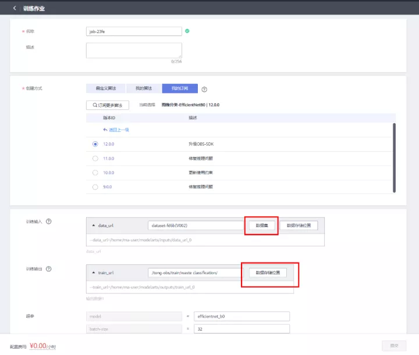
Task: Select version 12.0.0 radio button
Action: pyautogui.click(x=95, y=144)
